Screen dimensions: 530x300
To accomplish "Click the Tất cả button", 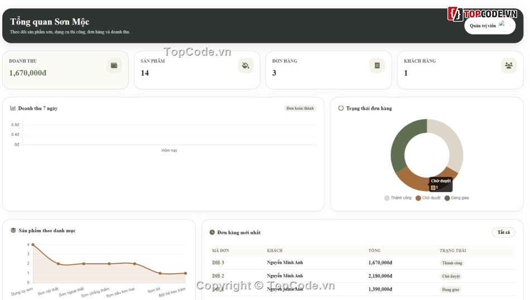I will pos(503,232).
